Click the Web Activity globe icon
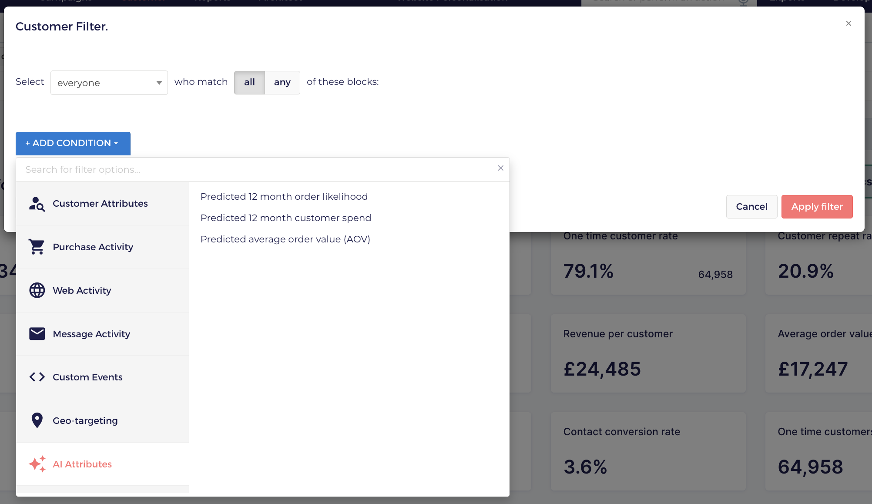 pos(37,290)
